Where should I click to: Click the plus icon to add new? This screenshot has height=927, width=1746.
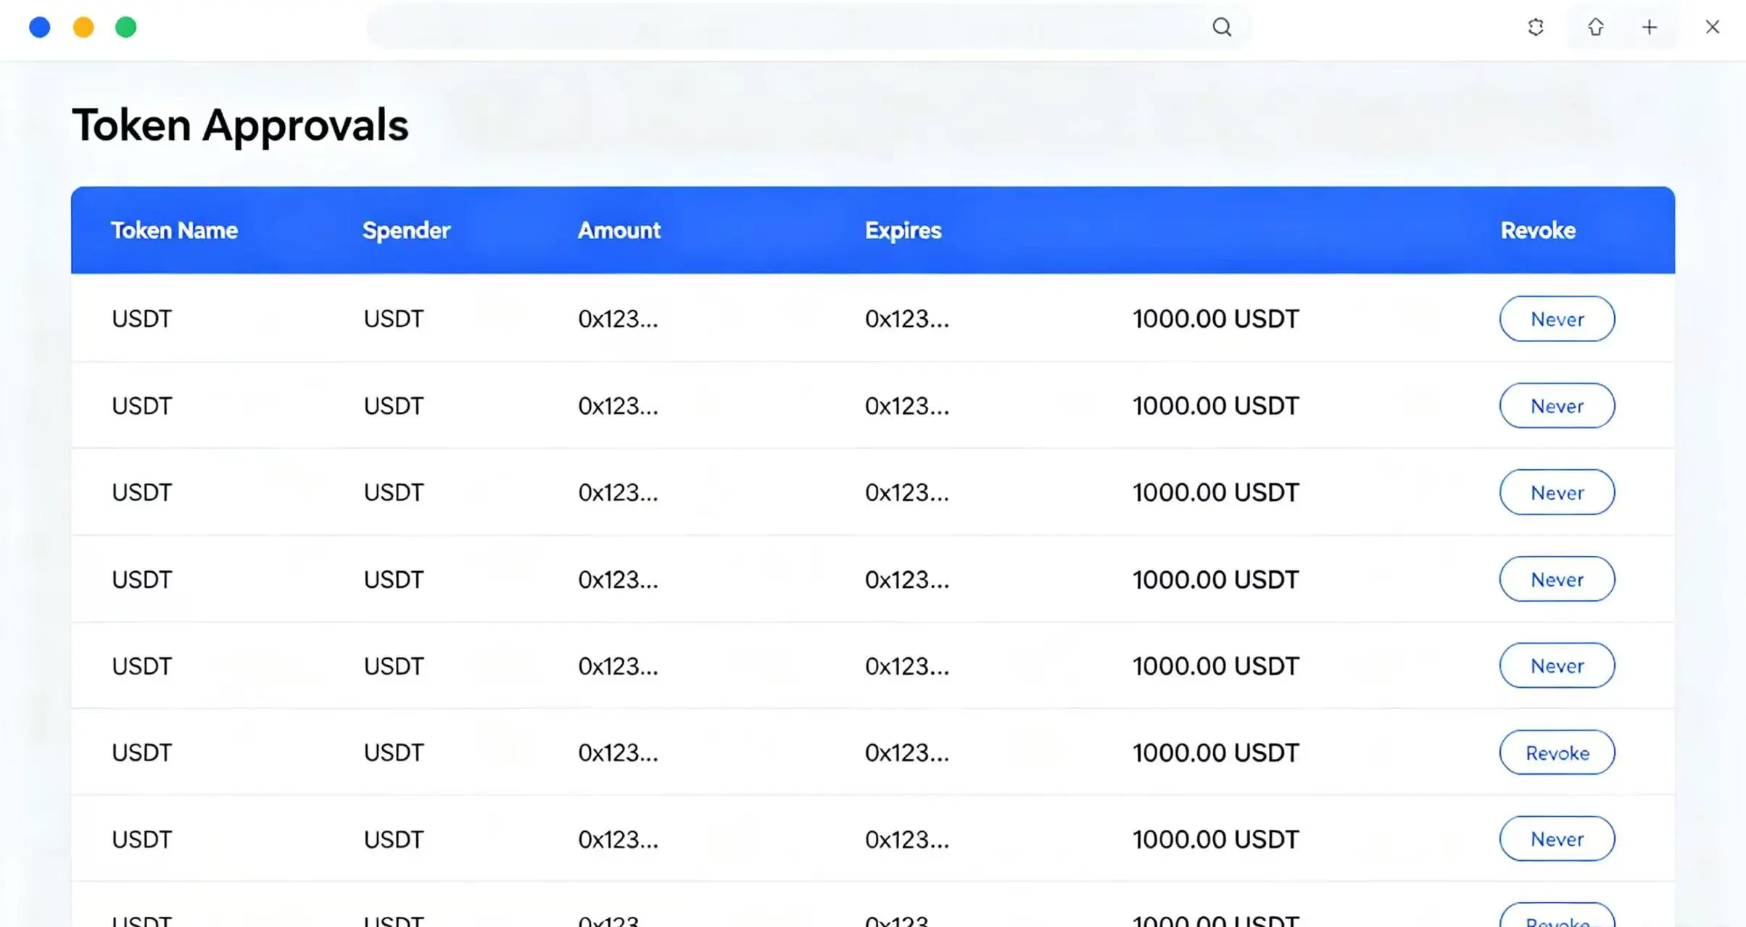(x=1650, y=28)
